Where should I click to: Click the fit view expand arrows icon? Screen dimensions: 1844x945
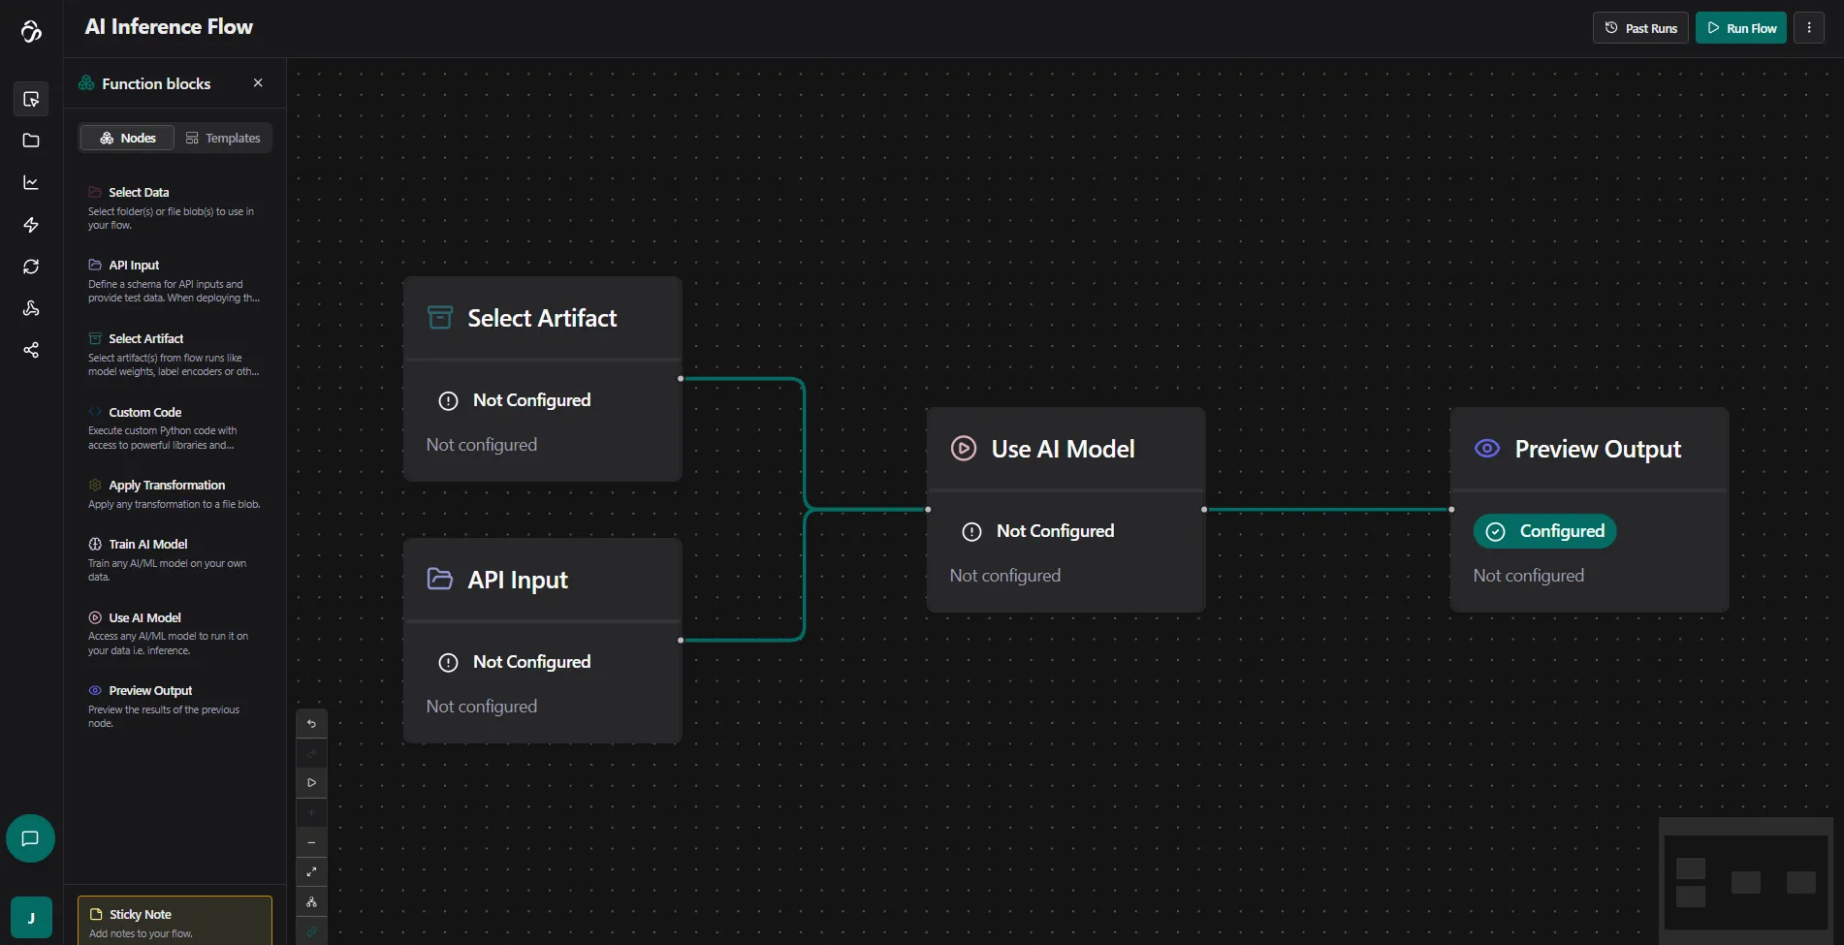coord(311,872)
